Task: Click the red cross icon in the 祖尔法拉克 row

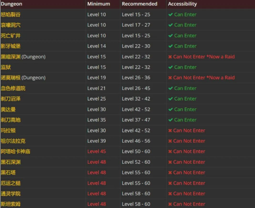Action: pos(170,141)
